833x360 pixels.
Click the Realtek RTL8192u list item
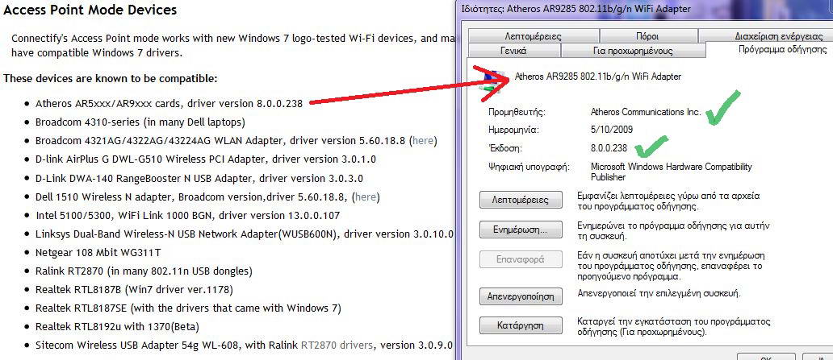117,327
